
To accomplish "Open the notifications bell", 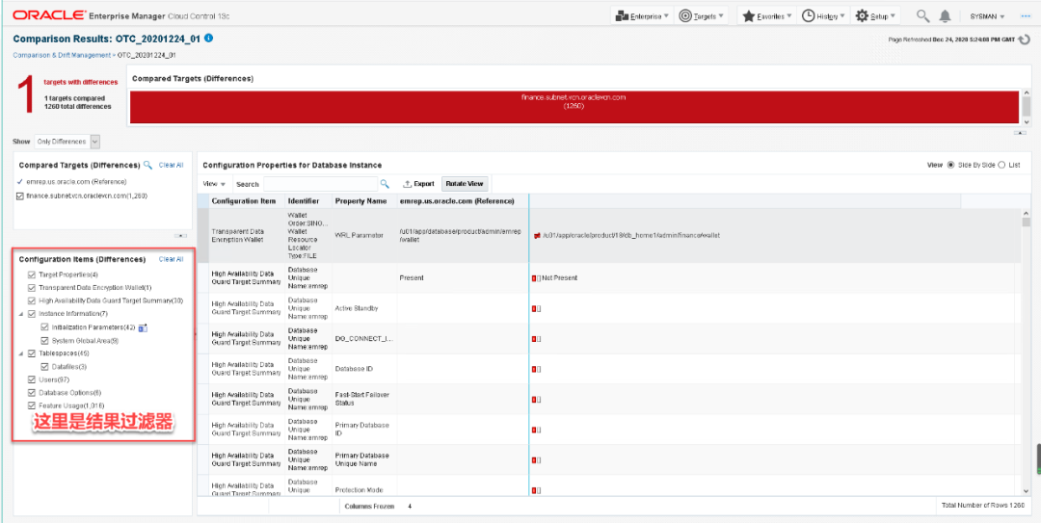I will click(946, 16).
